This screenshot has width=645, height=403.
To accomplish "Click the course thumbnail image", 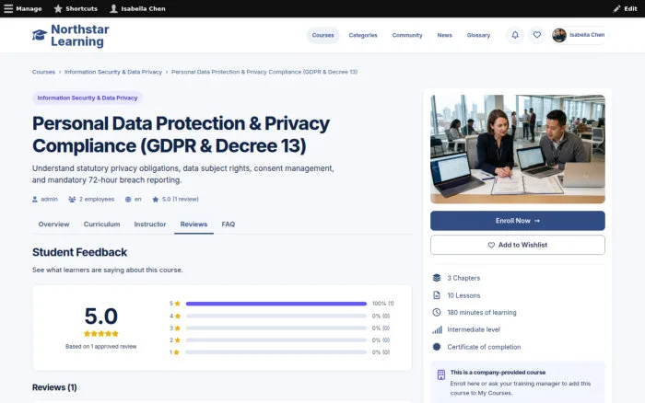I will click(518, 149).
